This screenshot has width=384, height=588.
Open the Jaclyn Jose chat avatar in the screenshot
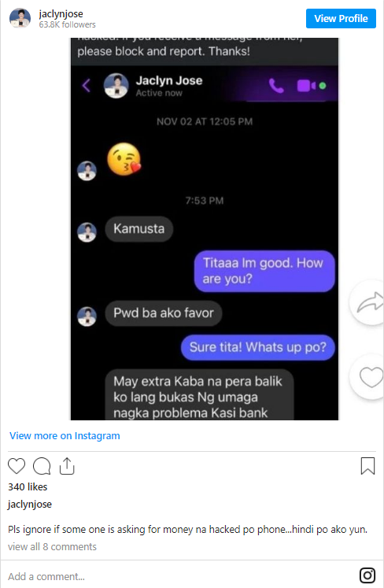tap(116, 86)
